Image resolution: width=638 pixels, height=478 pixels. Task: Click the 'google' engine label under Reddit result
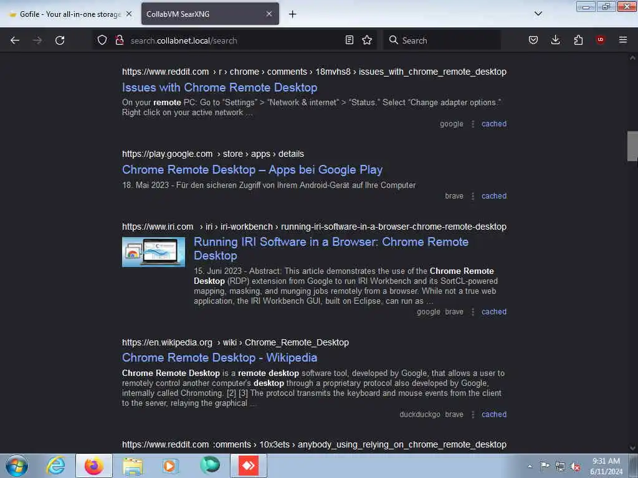[451, 124]
